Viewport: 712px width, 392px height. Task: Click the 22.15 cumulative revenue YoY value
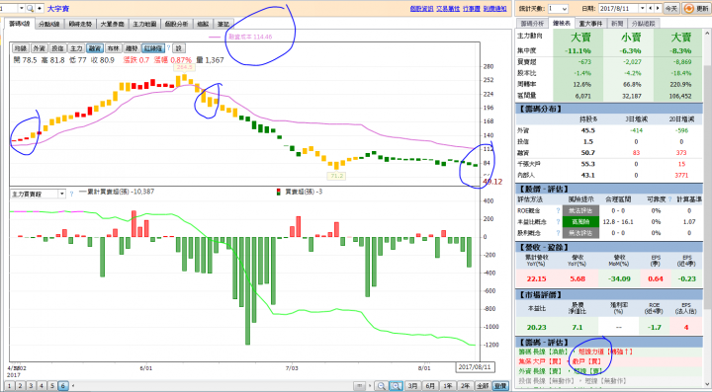(536, 278)
